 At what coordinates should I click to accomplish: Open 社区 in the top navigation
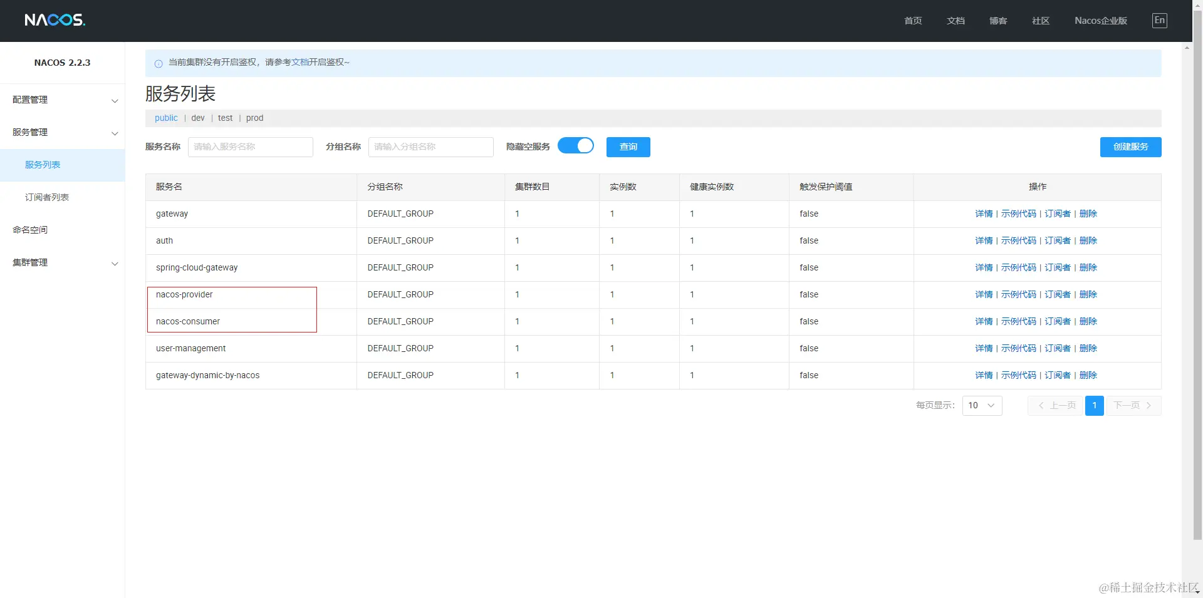click(1041, 21)
